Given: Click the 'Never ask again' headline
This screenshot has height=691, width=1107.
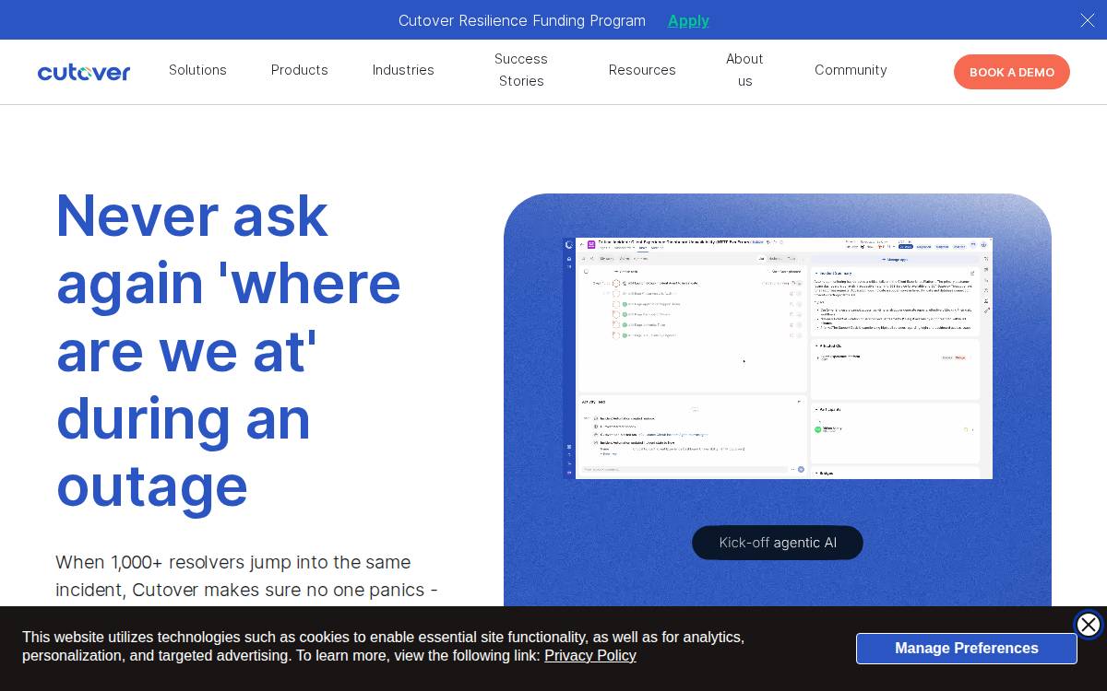Looking at the screenshot, I should click(231, 350).
